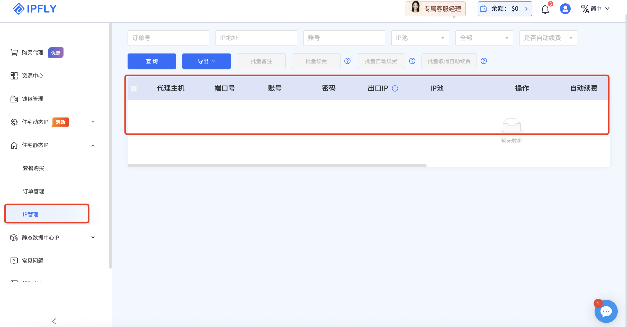Click the info icon beside 出口IP

395,89
